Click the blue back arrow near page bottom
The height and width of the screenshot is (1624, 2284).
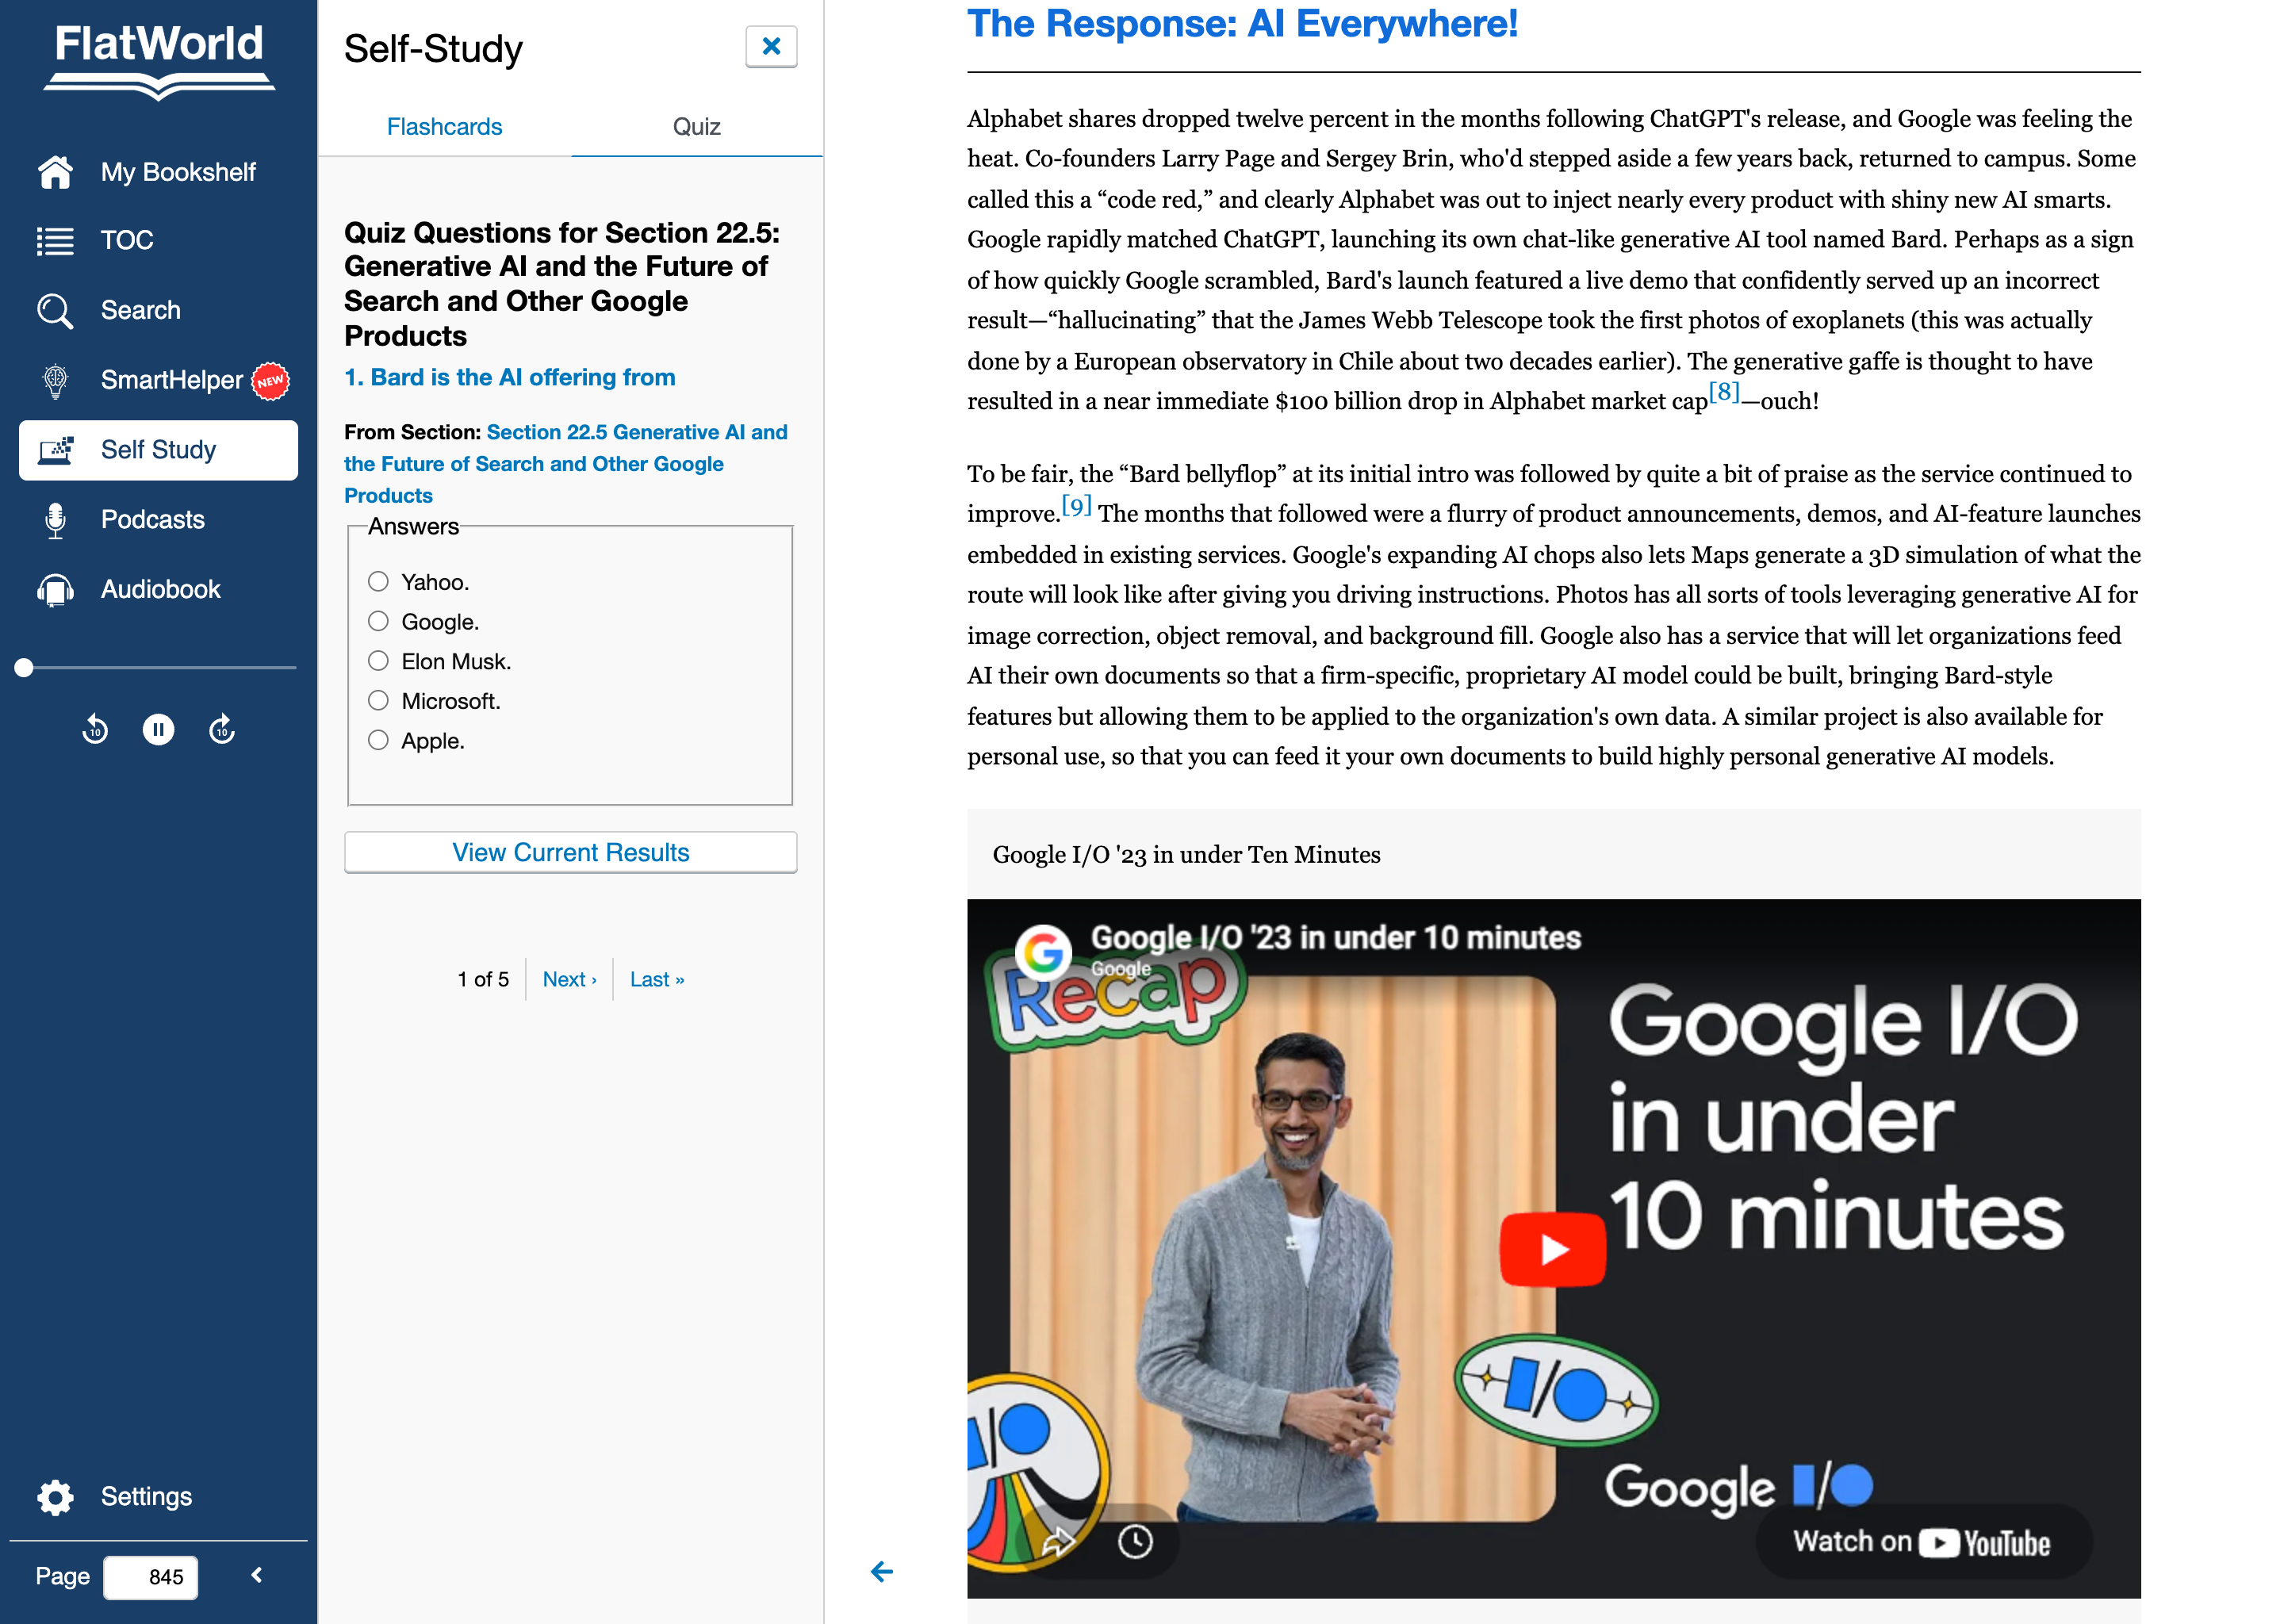tap(881, 1572)
